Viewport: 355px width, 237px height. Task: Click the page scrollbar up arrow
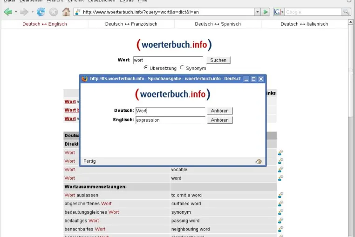(351, 22)
